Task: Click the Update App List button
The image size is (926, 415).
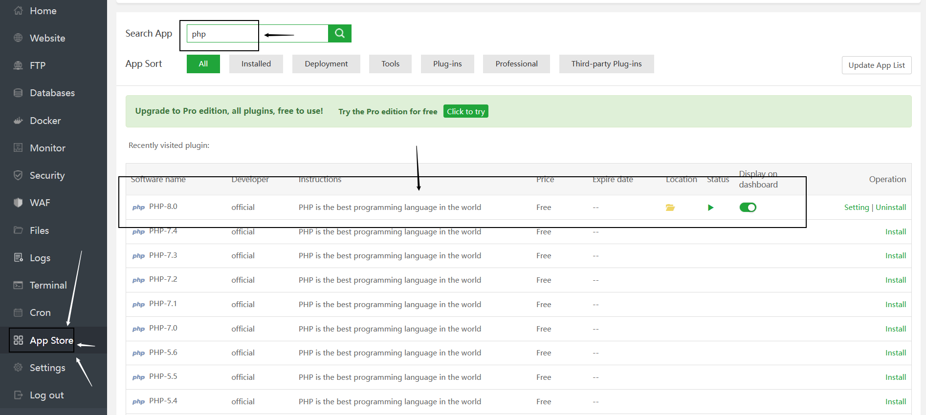Action: [x=876, y=65]
